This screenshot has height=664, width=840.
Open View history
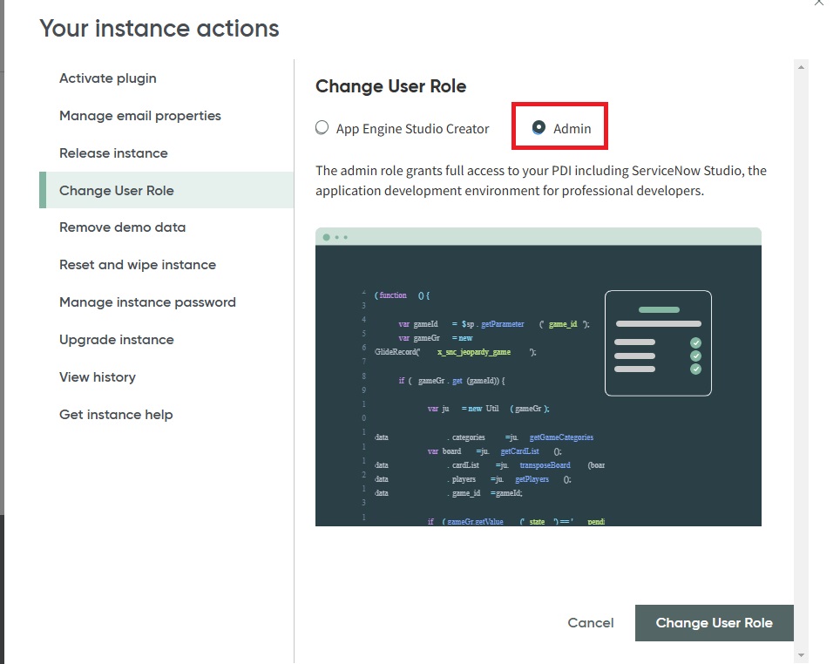[98, 377]
